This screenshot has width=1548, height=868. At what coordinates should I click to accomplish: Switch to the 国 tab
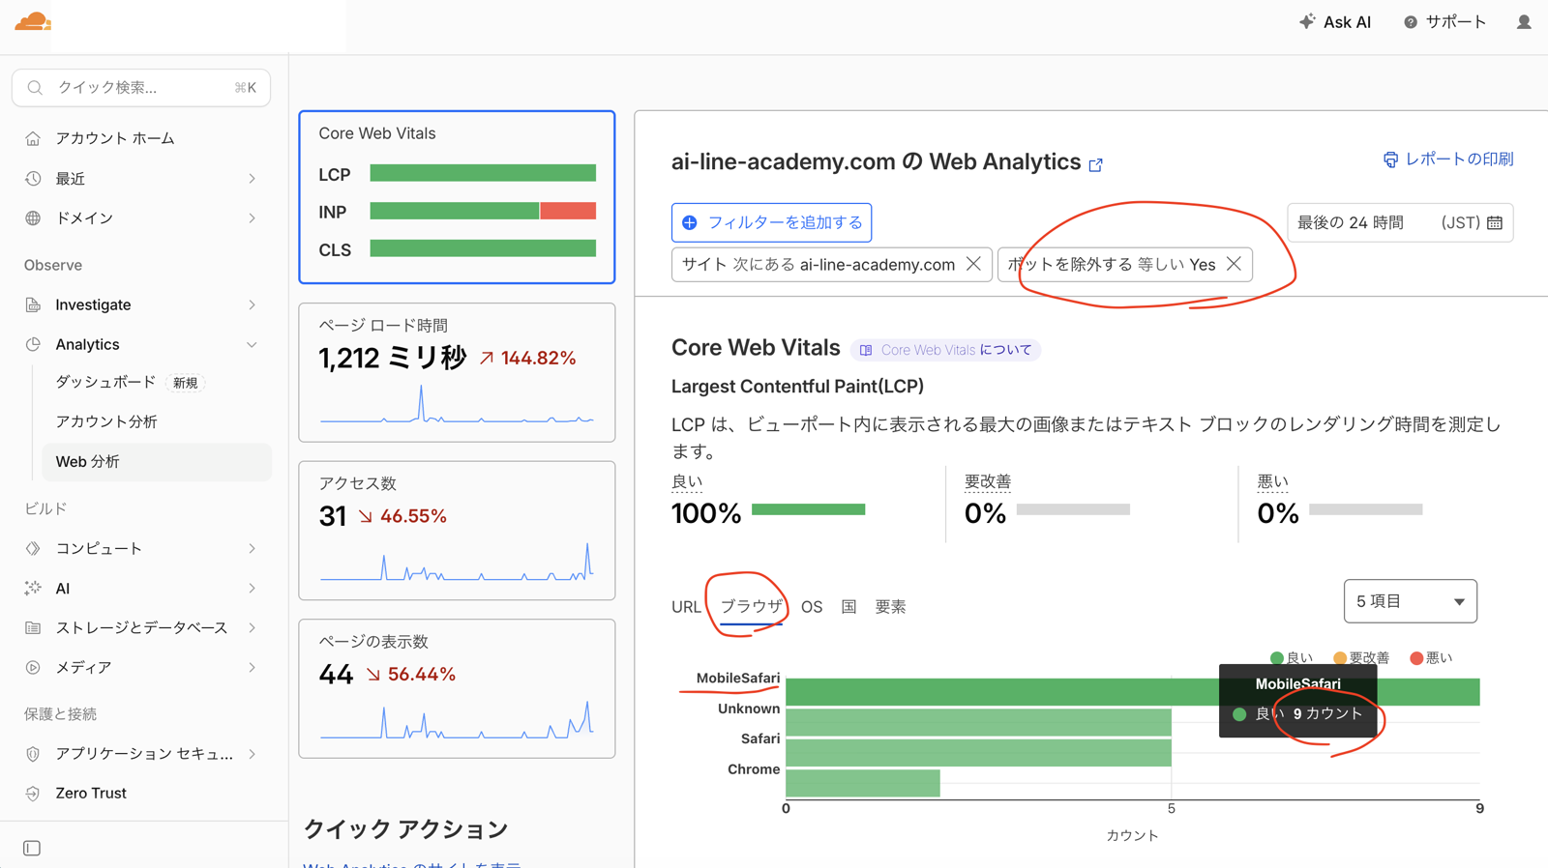pyautogui.click(x=848, y=607)
